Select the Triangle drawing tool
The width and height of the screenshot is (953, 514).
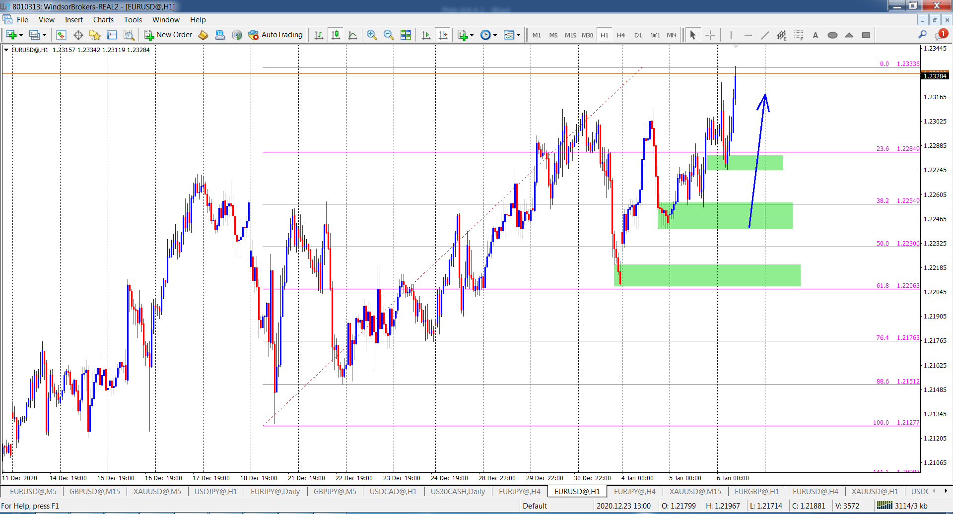pyautogui.click(x=849, y=35)
